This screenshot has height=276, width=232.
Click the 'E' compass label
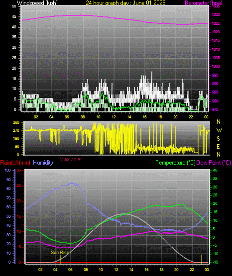(218, 147)
